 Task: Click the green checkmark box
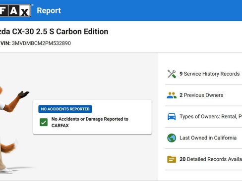tap(44, 122)
